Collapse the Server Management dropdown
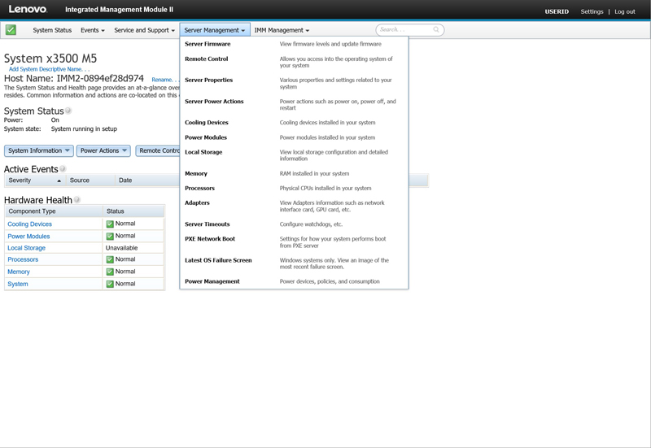The height and width of the screenshot is (448, 651). click(215, 30)
